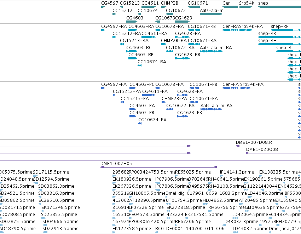
Task: Select transcript CG4623-RA
Action: point(188,33)
